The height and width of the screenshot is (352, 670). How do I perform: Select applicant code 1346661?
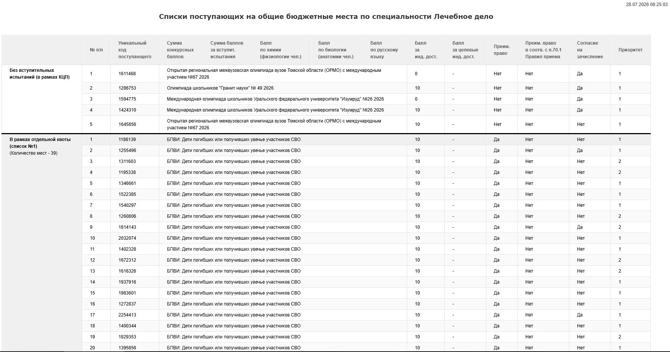coord(127,183)
